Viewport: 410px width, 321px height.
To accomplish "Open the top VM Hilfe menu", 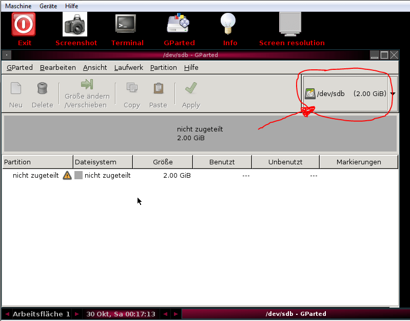I will [72, 6].
